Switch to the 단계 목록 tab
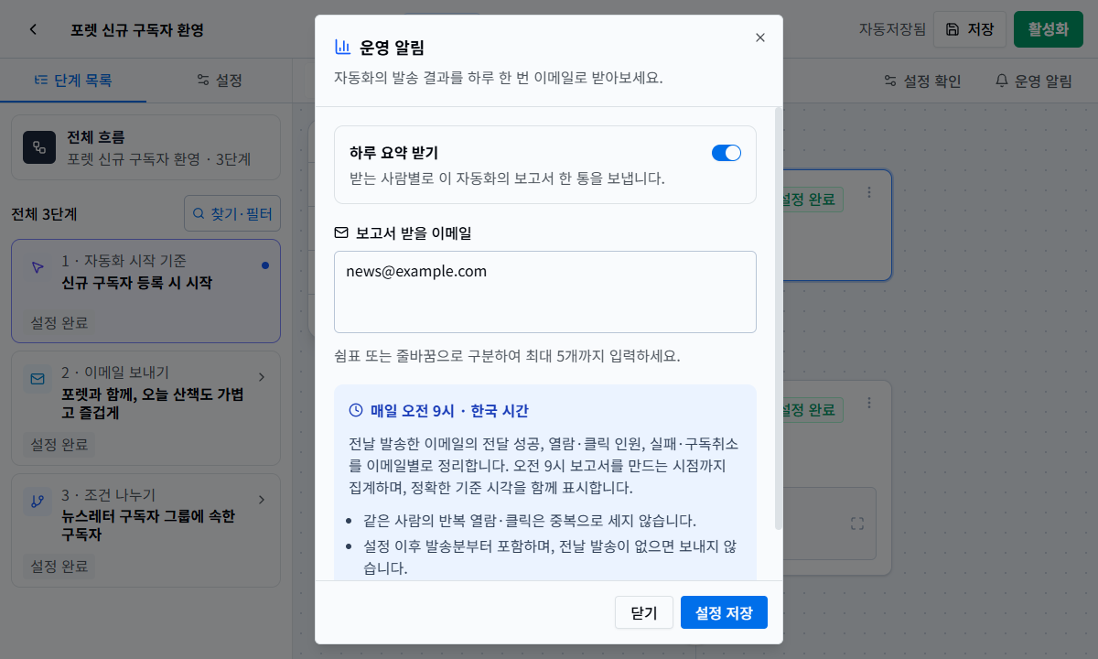The image size is (1098, 659). click(x=73, y=81)
